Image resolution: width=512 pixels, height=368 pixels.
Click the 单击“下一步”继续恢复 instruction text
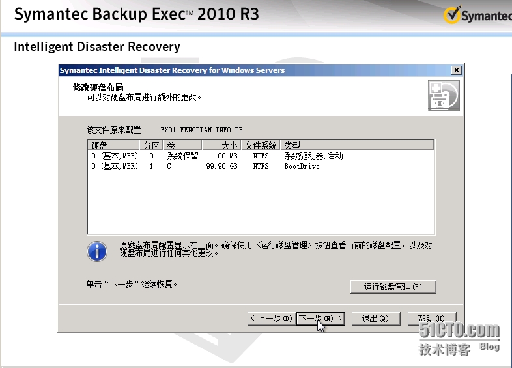point(132,284)
